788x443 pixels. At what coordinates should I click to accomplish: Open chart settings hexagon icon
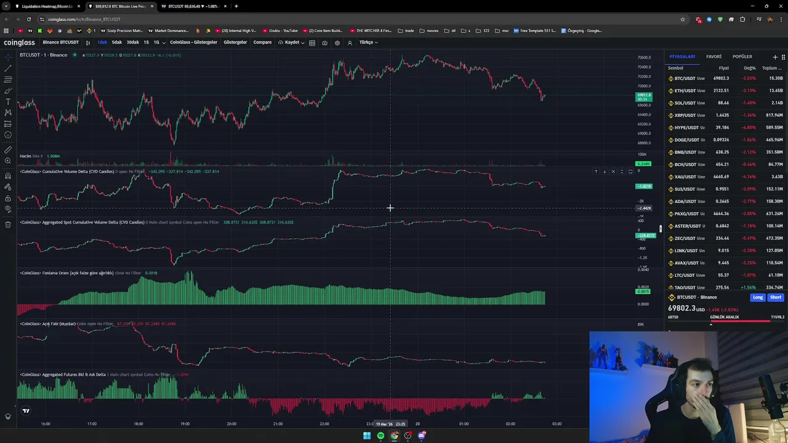point(337,42)
